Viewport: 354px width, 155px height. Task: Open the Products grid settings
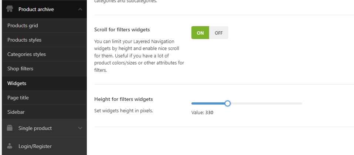(23, 25)
